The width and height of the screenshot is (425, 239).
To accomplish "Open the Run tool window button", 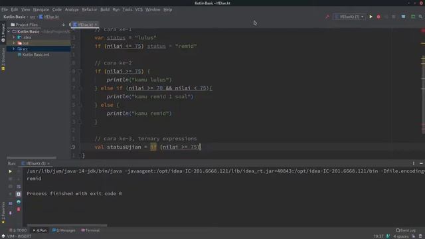I will tap(40, 230).
